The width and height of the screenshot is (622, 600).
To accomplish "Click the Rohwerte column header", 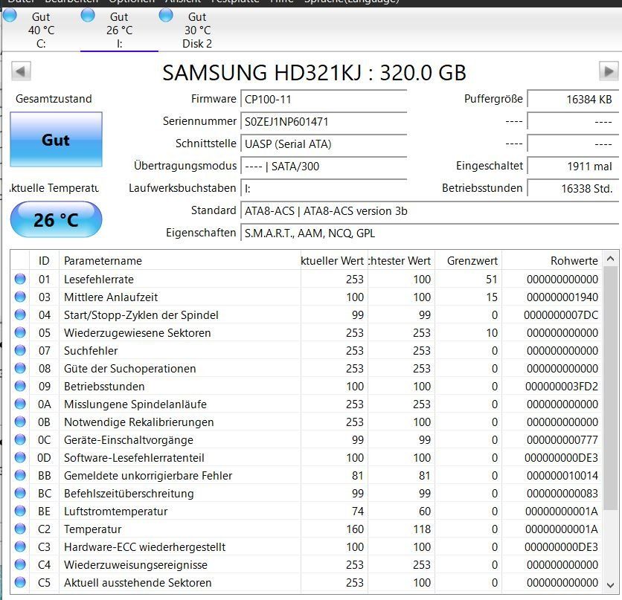I will tap(552, 260).
